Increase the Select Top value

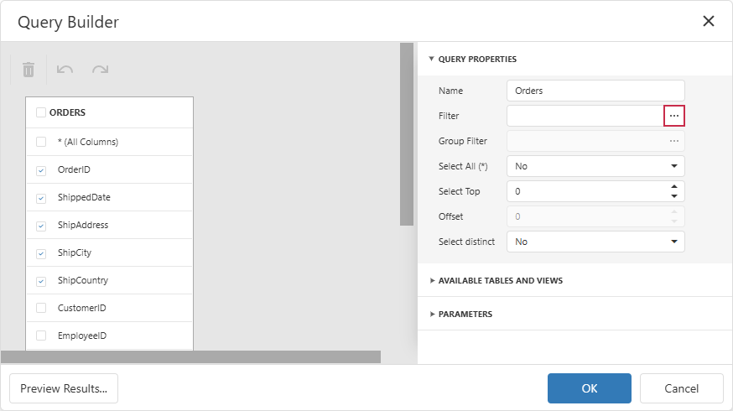674,186
